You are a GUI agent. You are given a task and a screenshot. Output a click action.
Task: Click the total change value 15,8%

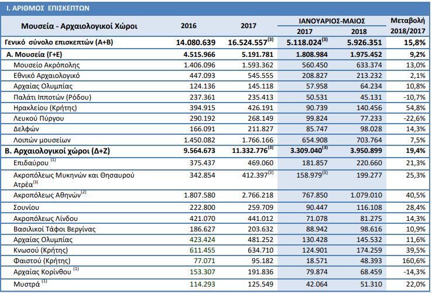point(414,43)
